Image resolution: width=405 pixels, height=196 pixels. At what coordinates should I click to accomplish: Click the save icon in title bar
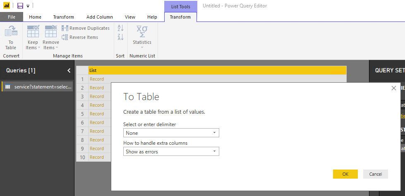tap(20, 6)
